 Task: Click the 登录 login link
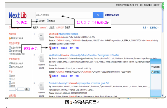tap(141, 5)
